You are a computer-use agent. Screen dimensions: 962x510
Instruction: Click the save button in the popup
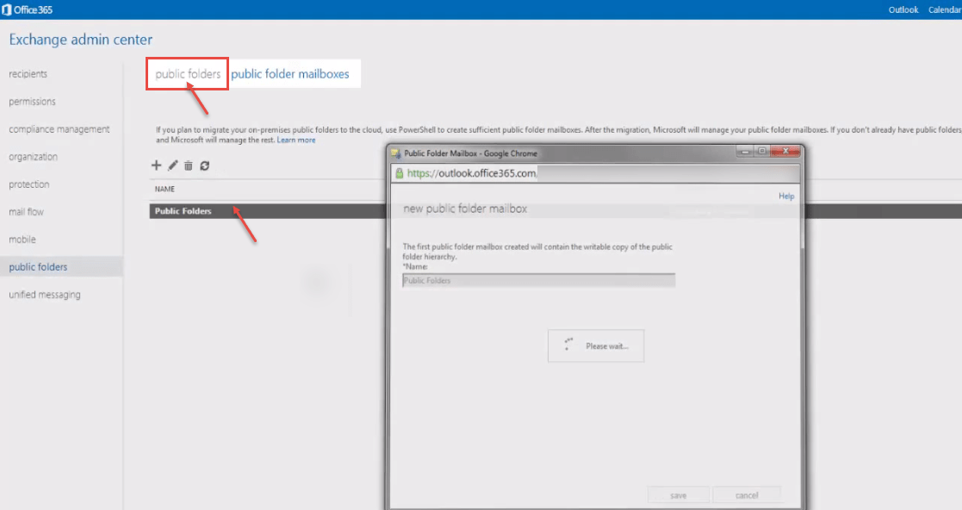(x=679, y=495)
